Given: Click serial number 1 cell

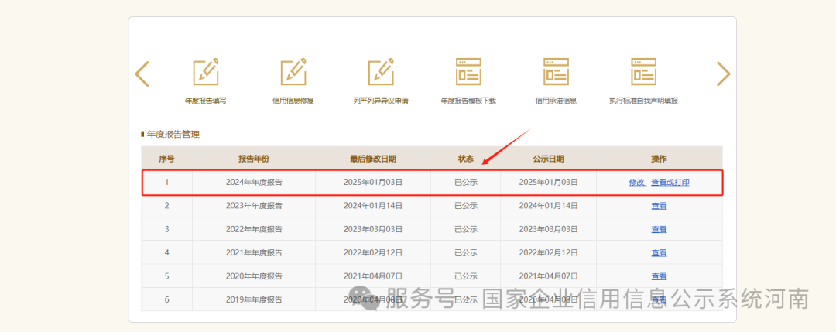Looking at the screenshot, I should click(x=167, y=183).
